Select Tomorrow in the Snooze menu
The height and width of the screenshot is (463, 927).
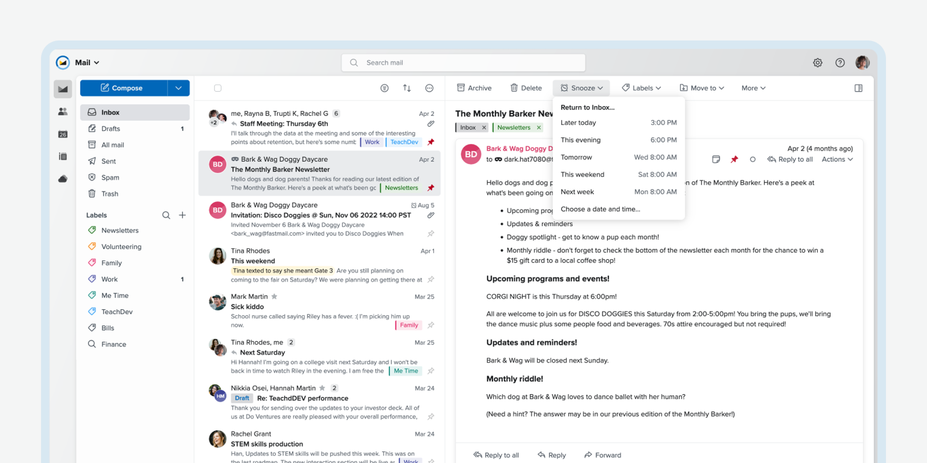[576, 157]
